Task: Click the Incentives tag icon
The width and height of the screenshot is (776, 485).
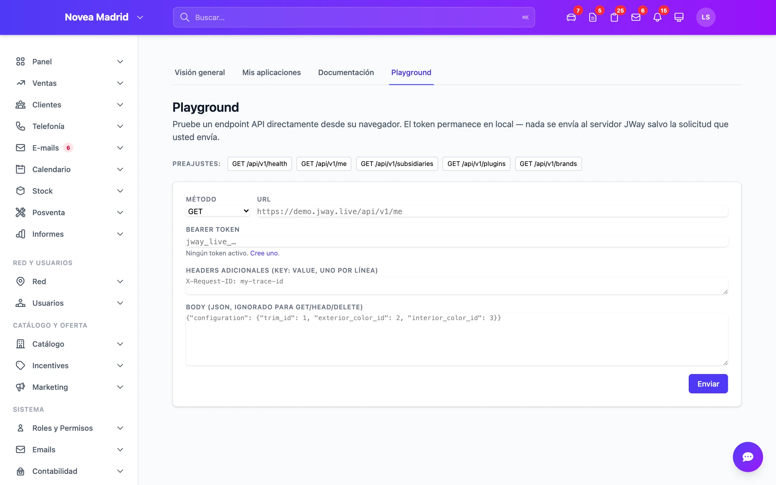Action: tap(20, 365)
